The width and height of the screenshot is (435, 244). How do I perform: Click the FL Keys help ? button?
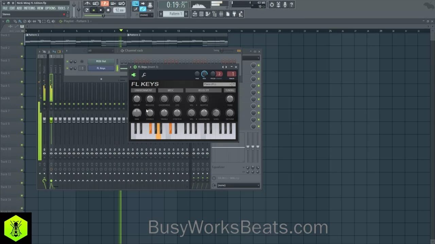click(x=234, y=84)
